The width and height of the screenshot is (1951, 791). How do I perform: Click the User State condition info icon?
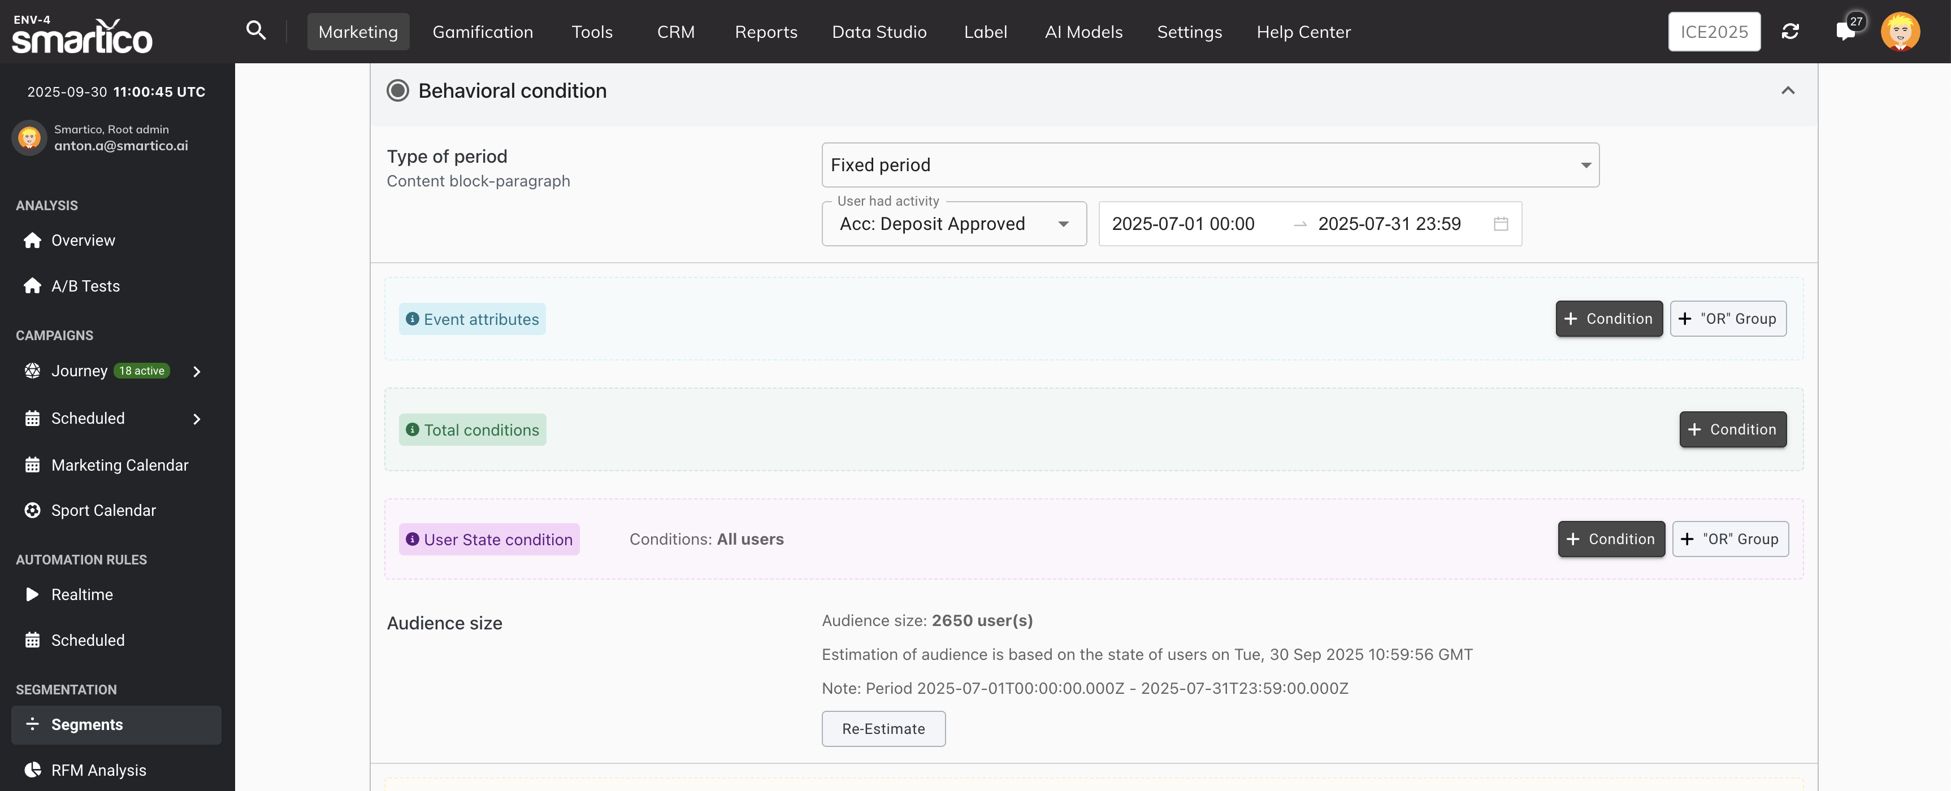[x=412, y=539]
